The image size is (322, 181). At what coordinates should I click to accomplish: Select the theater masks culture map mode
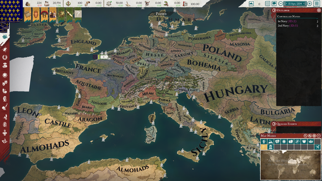pos(277,141)
